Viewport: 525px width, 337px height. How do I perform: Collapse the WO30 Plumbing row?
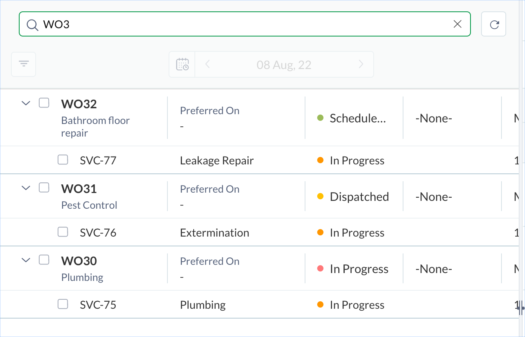point(26,260)
